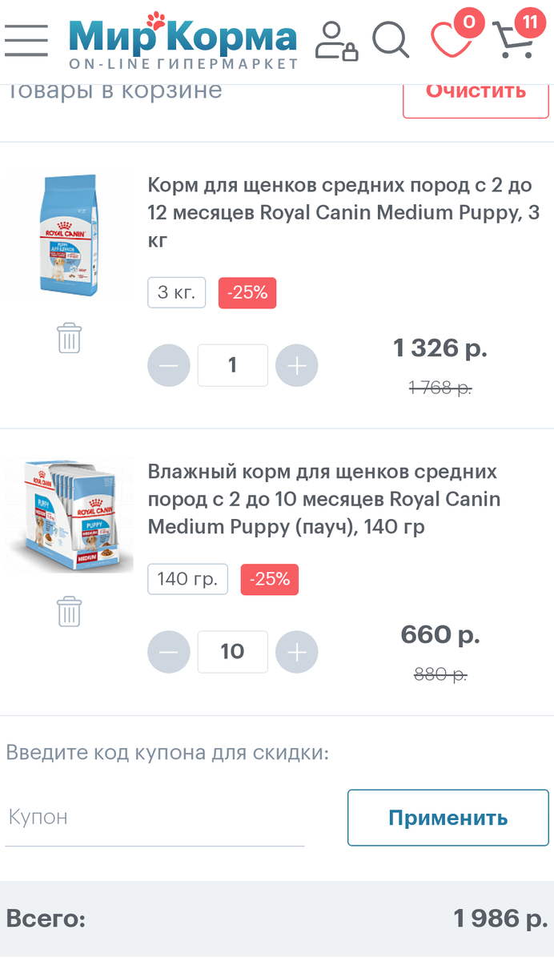Increase quantity of the 3 кг dry food

click(x=296, y=365)
